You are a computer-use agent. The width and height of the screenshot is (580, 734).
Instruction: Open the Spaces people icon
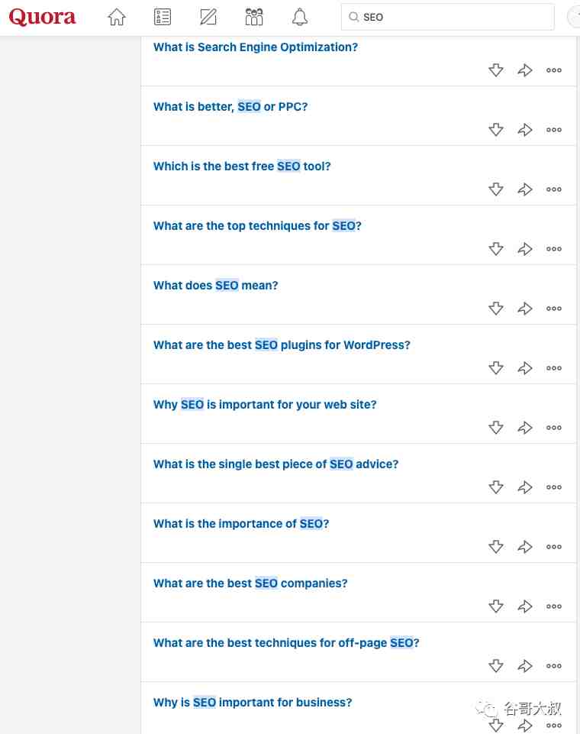click(254, 17)
